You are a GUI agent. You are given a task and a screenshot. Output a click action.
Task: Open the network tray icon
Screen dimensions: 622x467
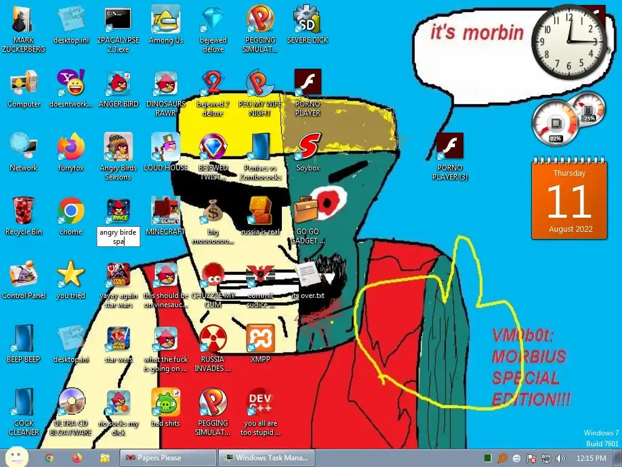[546, 458]
